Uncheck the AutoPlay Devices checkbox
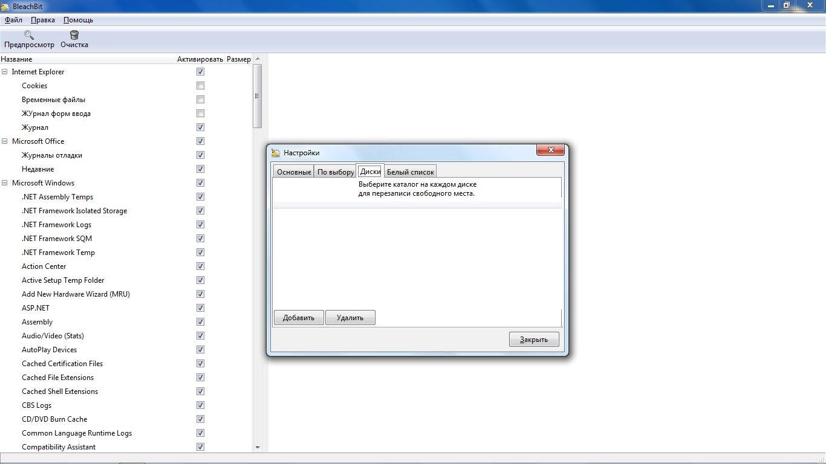 coord(200,350)
